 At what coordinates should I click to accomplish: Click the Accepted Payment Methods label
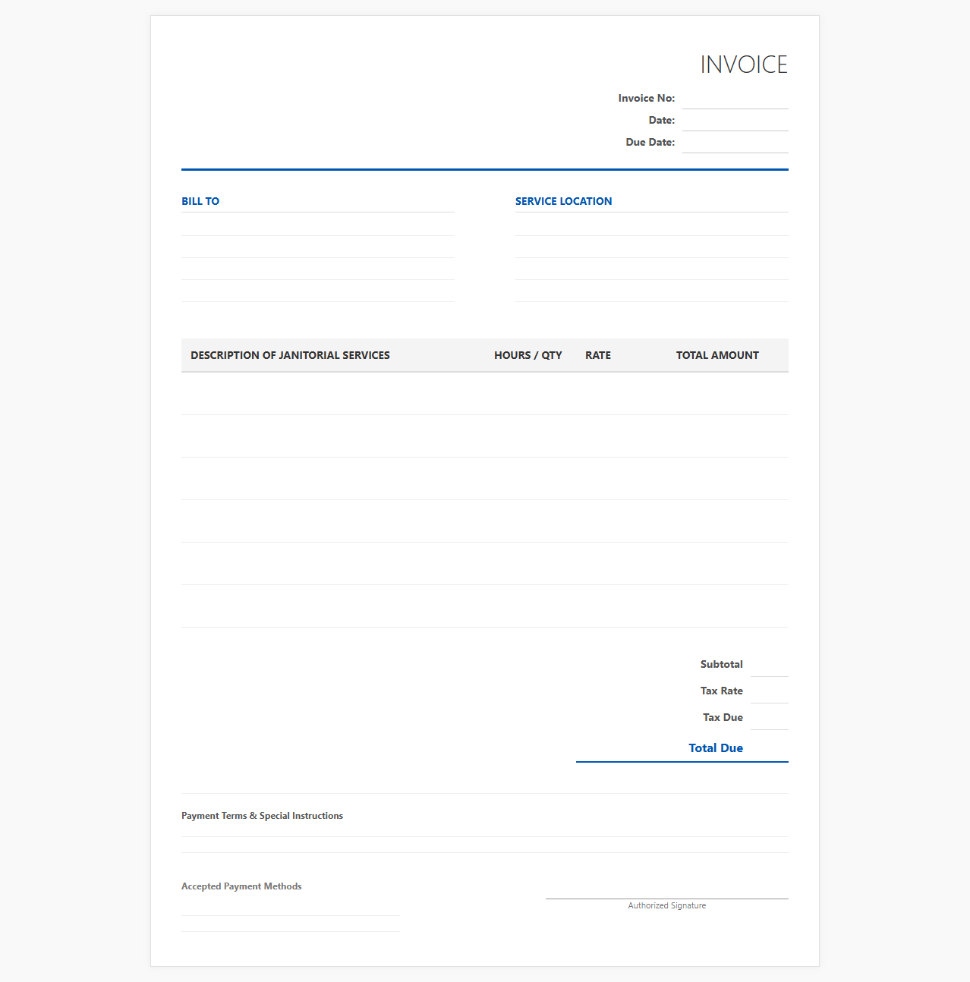click(x=241, y=886)
